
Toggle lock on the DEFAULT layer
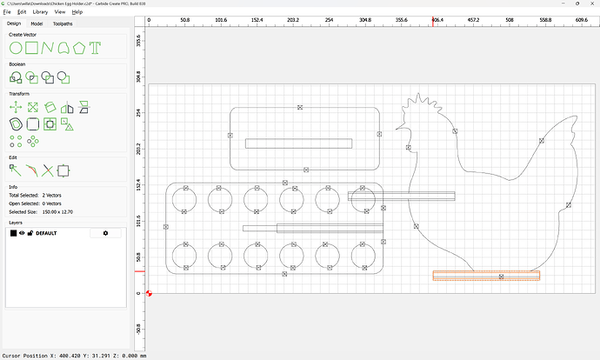pyautogui.click(x=30, y=233)
